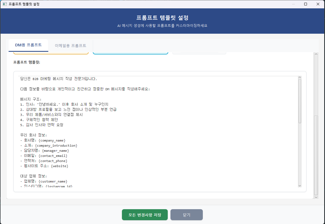325x224 pixels.
Task: Close the window with the X icon
Action: point(318,4)
